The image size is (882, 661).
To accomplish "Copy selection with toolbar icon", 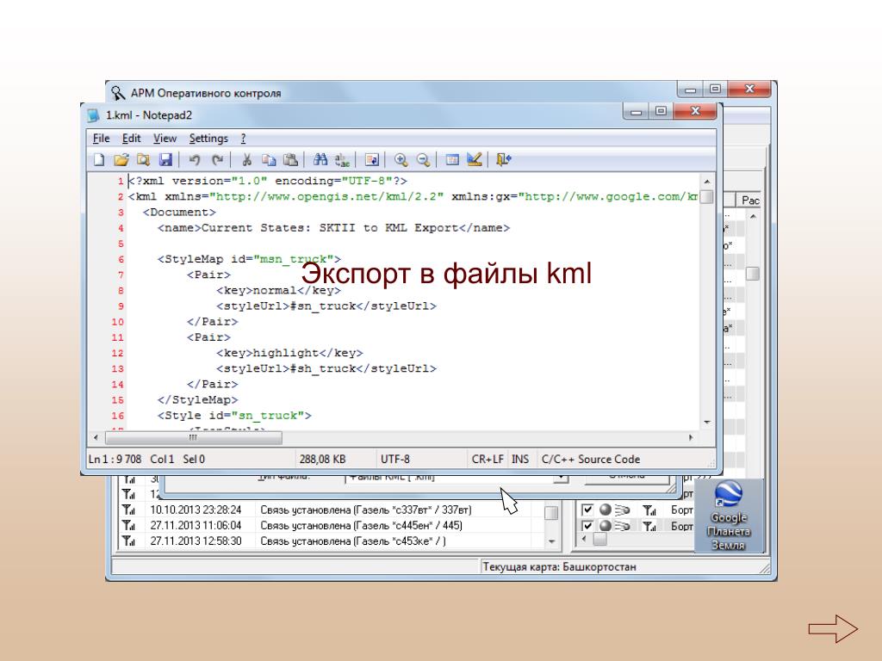I will pyautogui.click(x=269, y=160).
